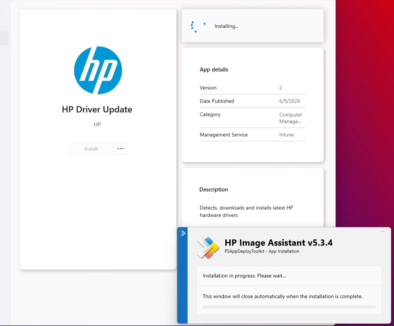394x326 pixels.
Task: Click the 'HP' publisher label under the title
Action: tap(97, 124)
